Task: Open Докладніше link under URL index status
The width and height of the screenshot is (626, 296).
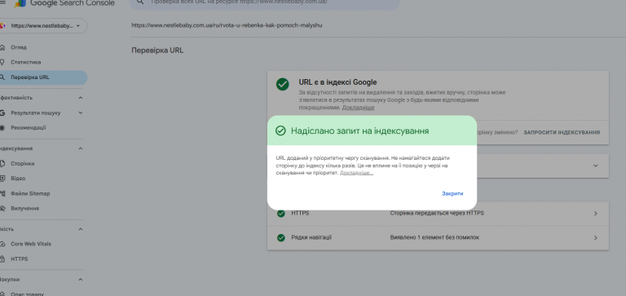Action: [x=358, y=108]
